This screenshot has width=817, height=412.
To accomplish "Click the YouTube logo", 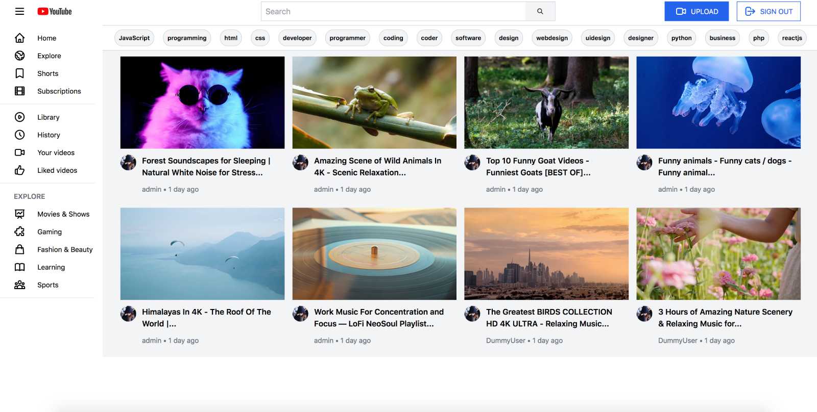I will tap(55, 11).
